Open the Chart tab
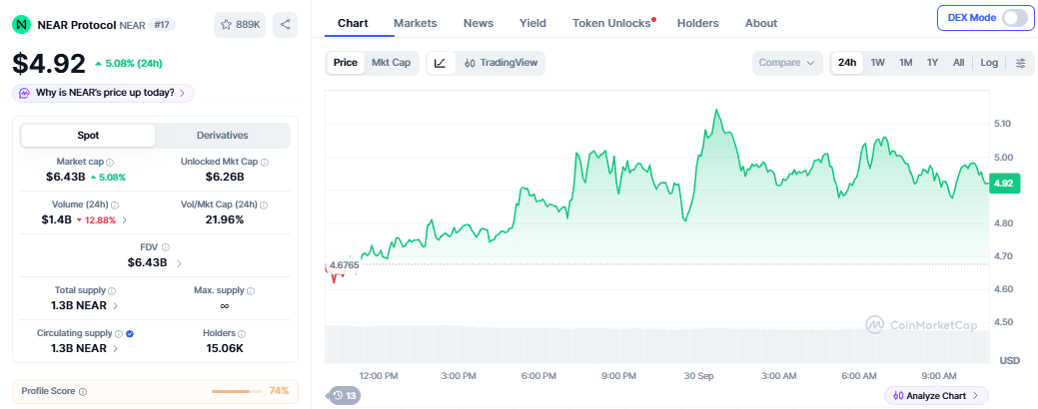Viewport: 1038px width, 409px height. (353, 23)
